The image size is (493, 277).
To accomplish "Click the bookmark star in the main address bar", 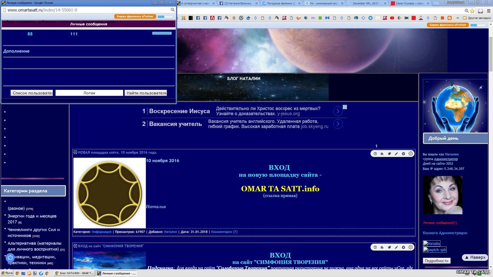I will click(472, 11).
